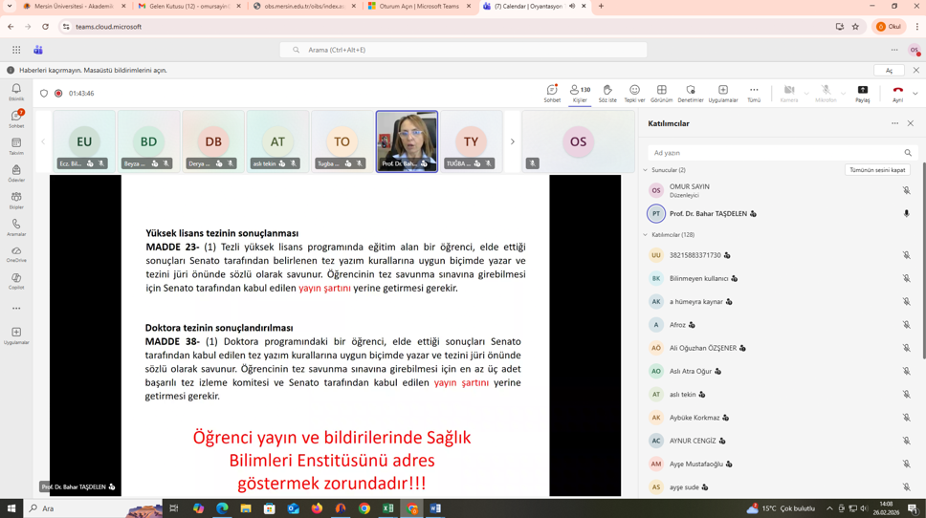Open the Görünüm view options

661,93
